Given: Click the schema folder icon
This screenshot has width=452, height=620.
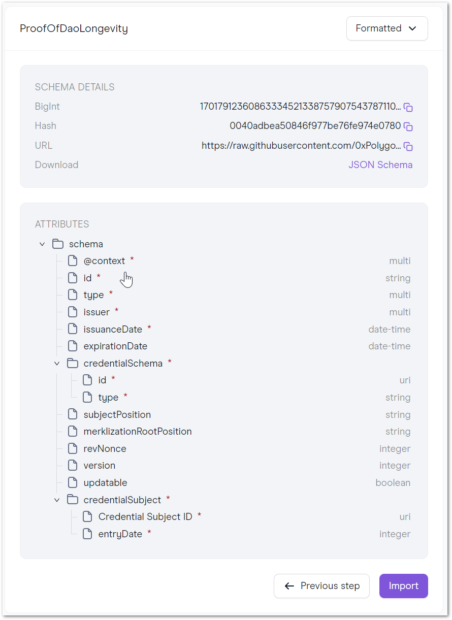Looking at the screenshot, I should click(58, 244).
